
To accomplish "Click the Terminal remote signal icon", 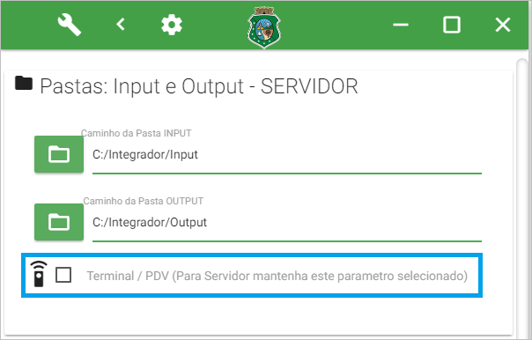I will point(39,274).
